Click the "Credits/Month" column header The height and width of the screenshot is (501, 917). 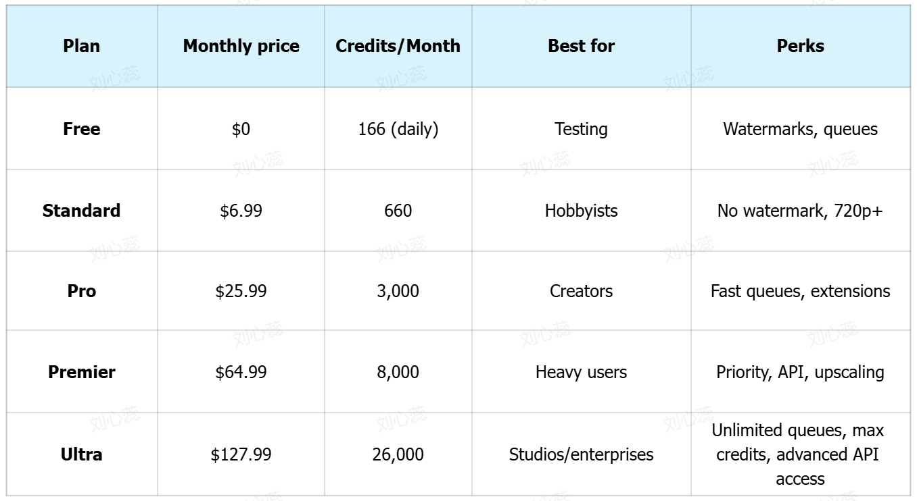click(398, 46)
